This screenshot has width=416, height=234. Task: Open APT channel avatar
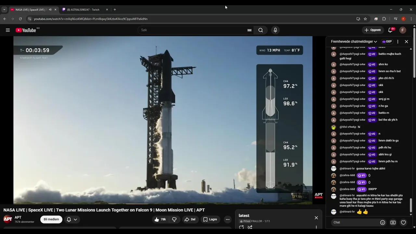click(8, 219)
